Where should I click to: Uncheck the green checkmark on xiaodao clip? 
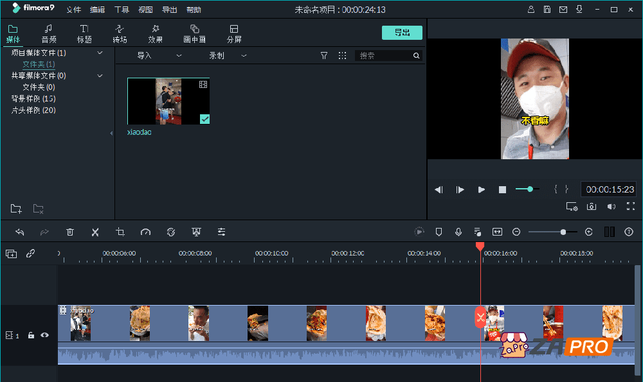(x=204, y=119)
